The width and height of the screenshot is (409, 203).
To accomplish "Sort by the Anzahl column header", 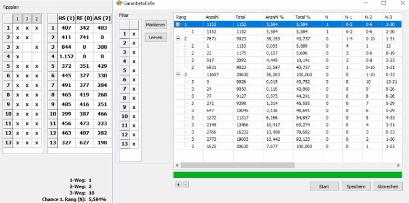I will [x=218, y=17].
